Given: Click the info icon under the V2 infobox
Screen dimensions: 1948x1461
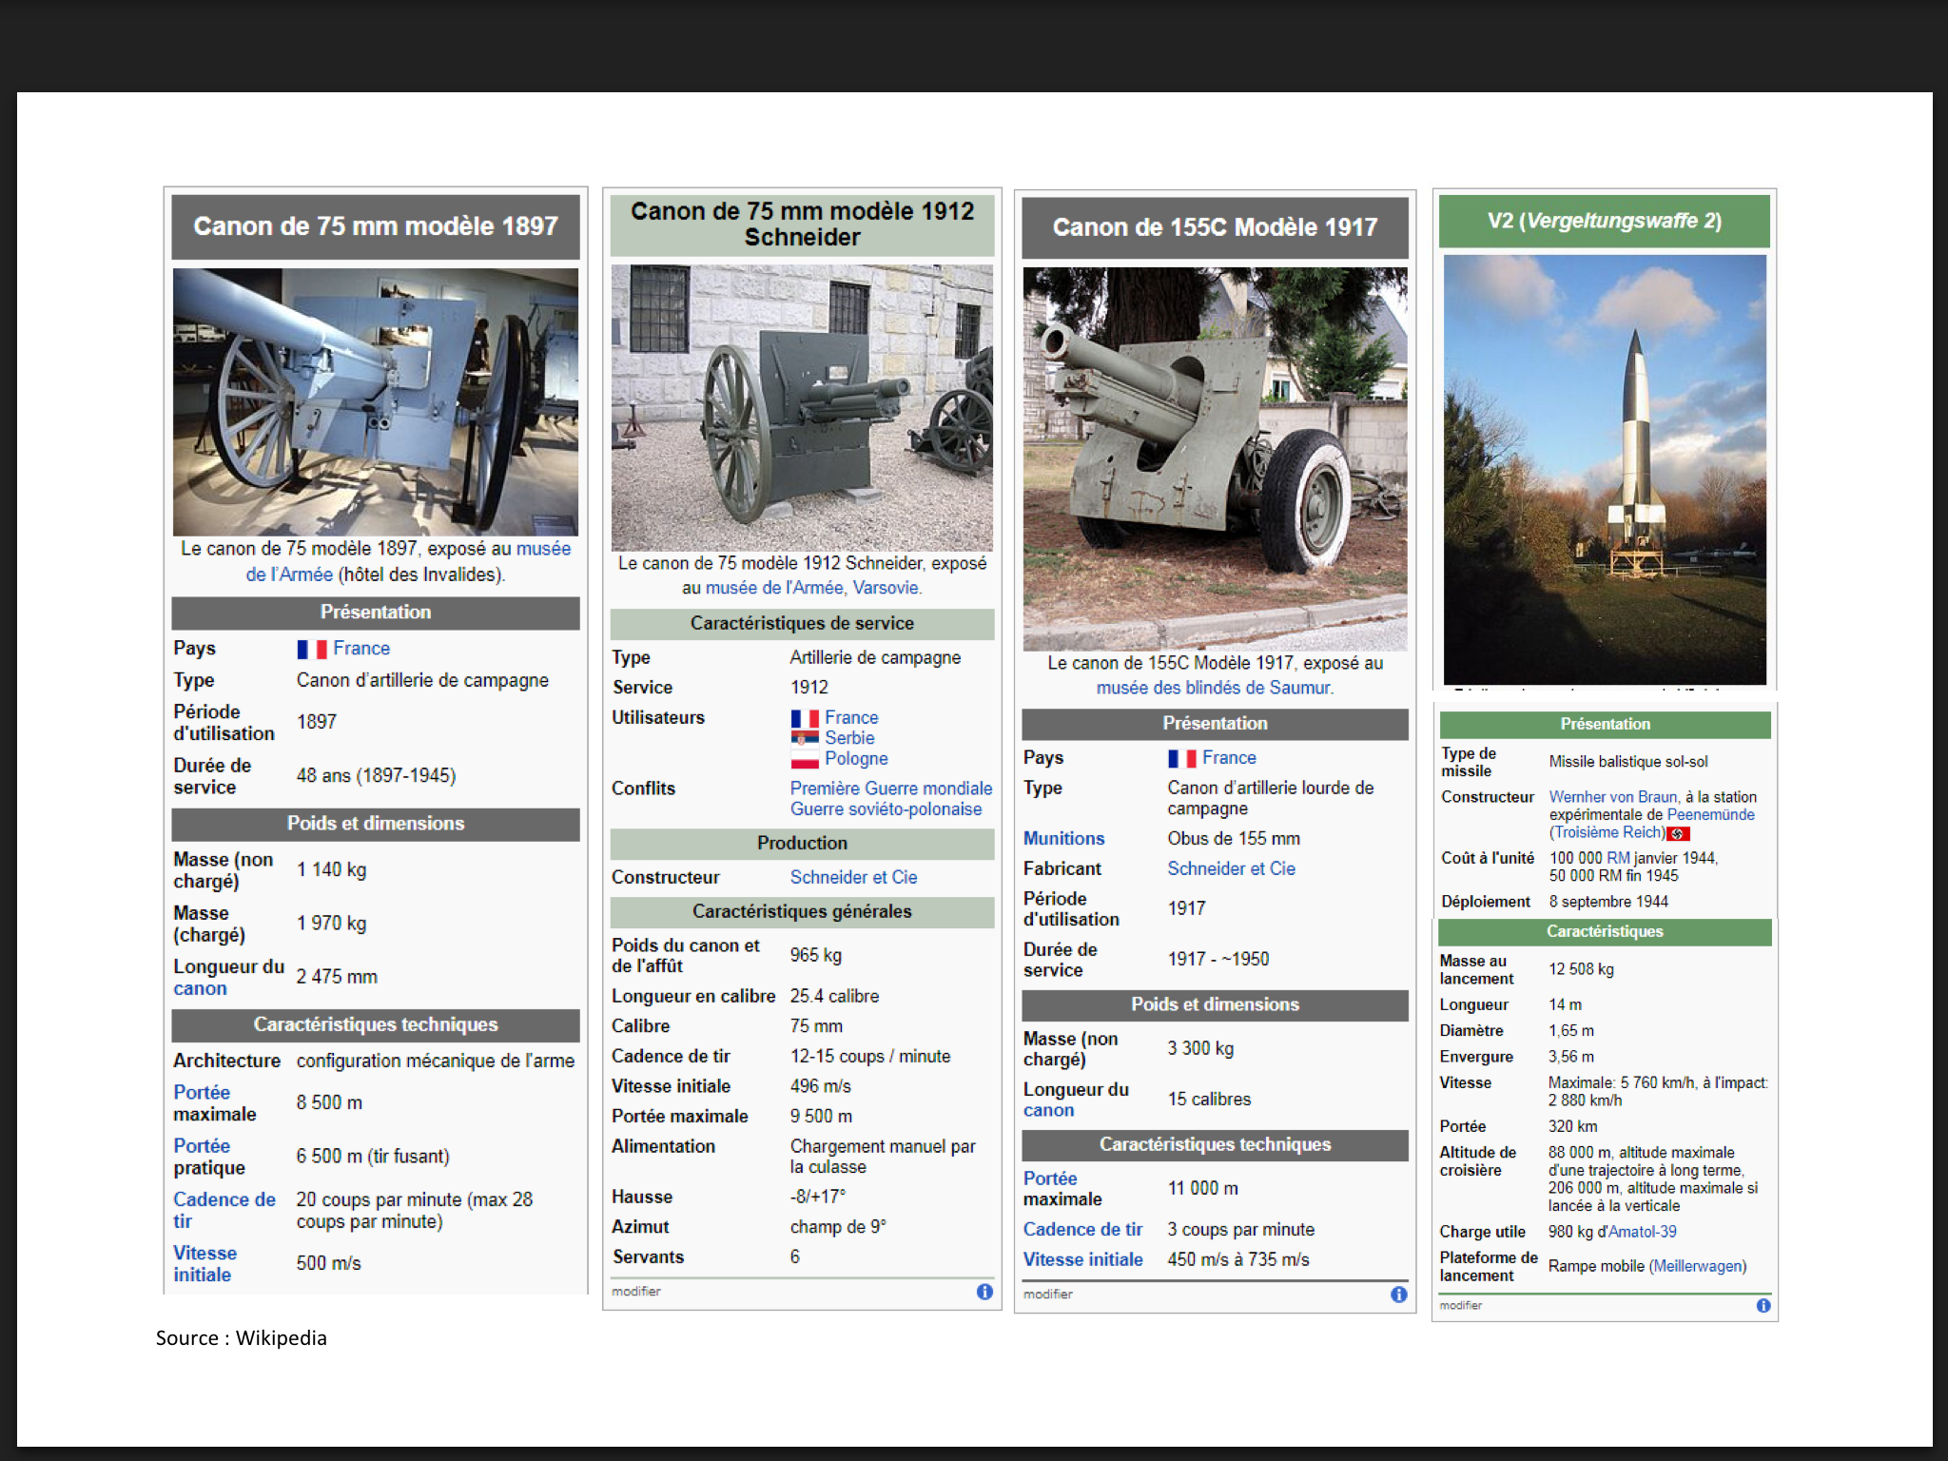Looking at the screenshot, I should pos(1763,1305).
